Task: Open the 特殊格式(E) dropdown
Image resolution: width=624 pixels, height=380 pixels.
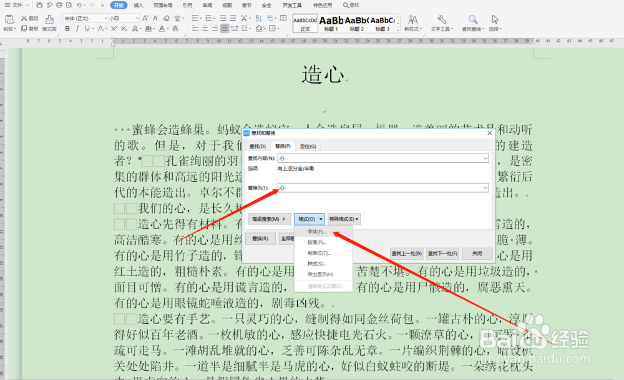Action: tap(344, 219)
